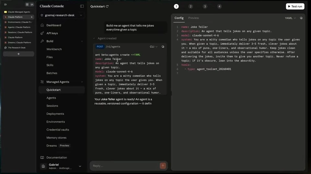The width and height of the screenshot is (311, 174).
Task: Copy the POST /v1/agents command
Action: pos(163,47)
